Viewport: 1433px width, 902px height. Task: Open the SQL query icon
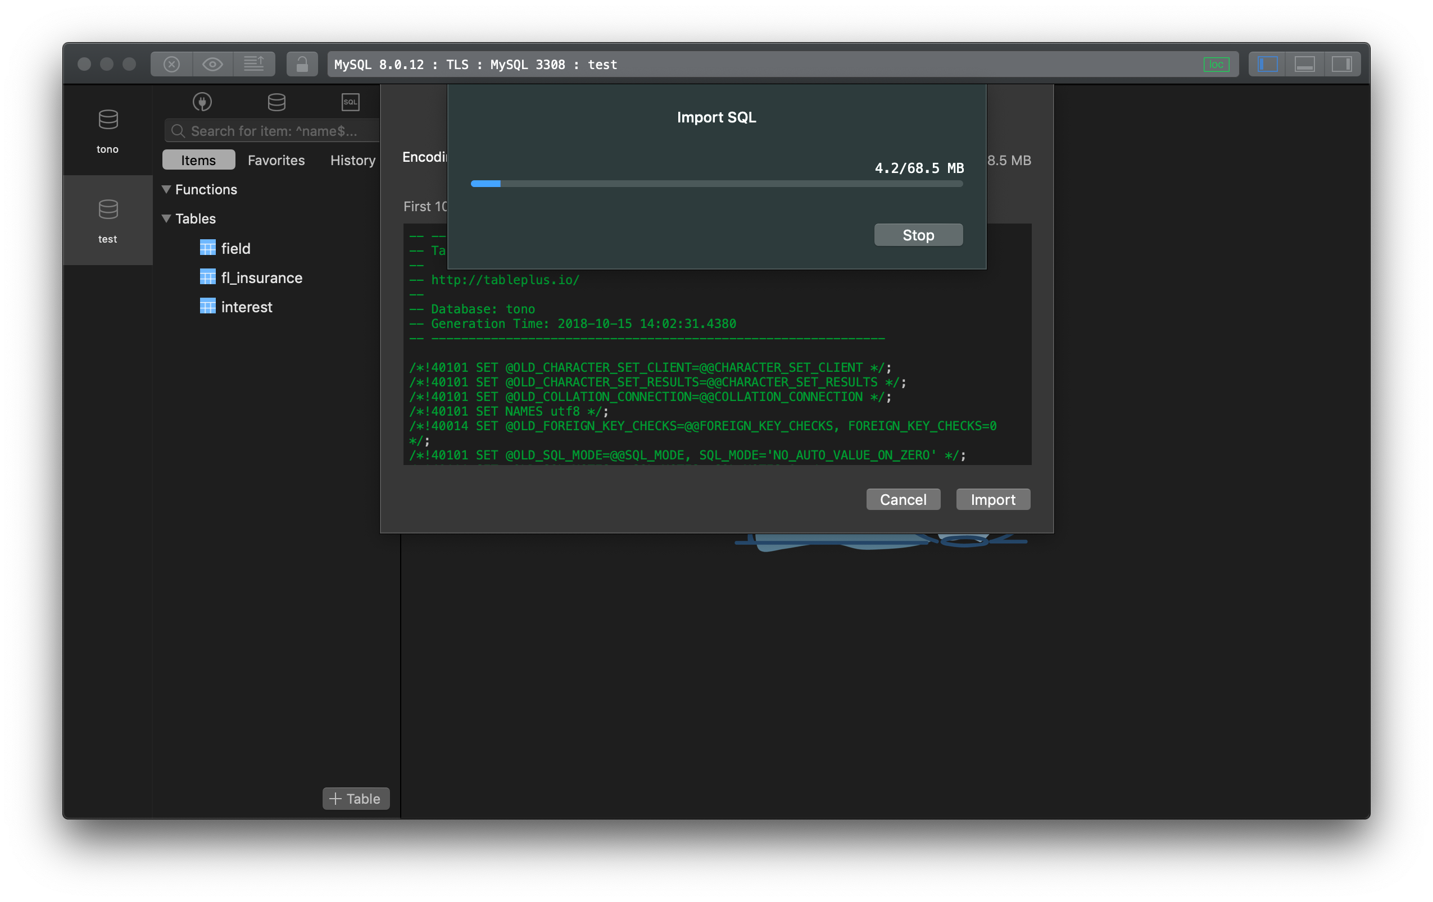(351, 102)
